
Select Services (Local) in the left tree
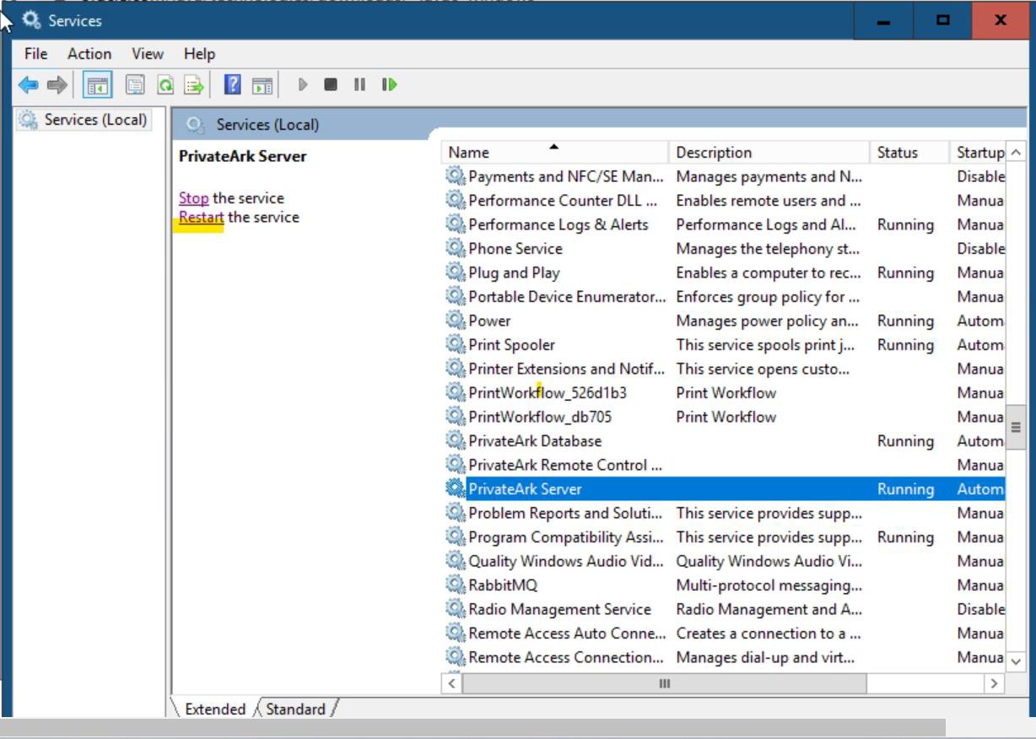(x=84, y=120)
